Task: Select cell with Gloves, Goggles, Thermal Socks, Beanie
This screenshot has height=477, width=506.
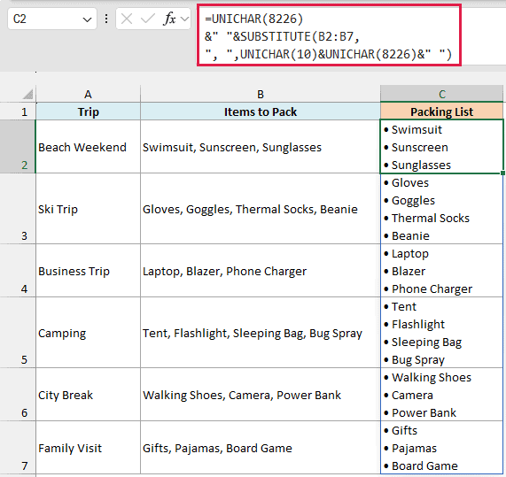Action: click(x=261, y=209)
